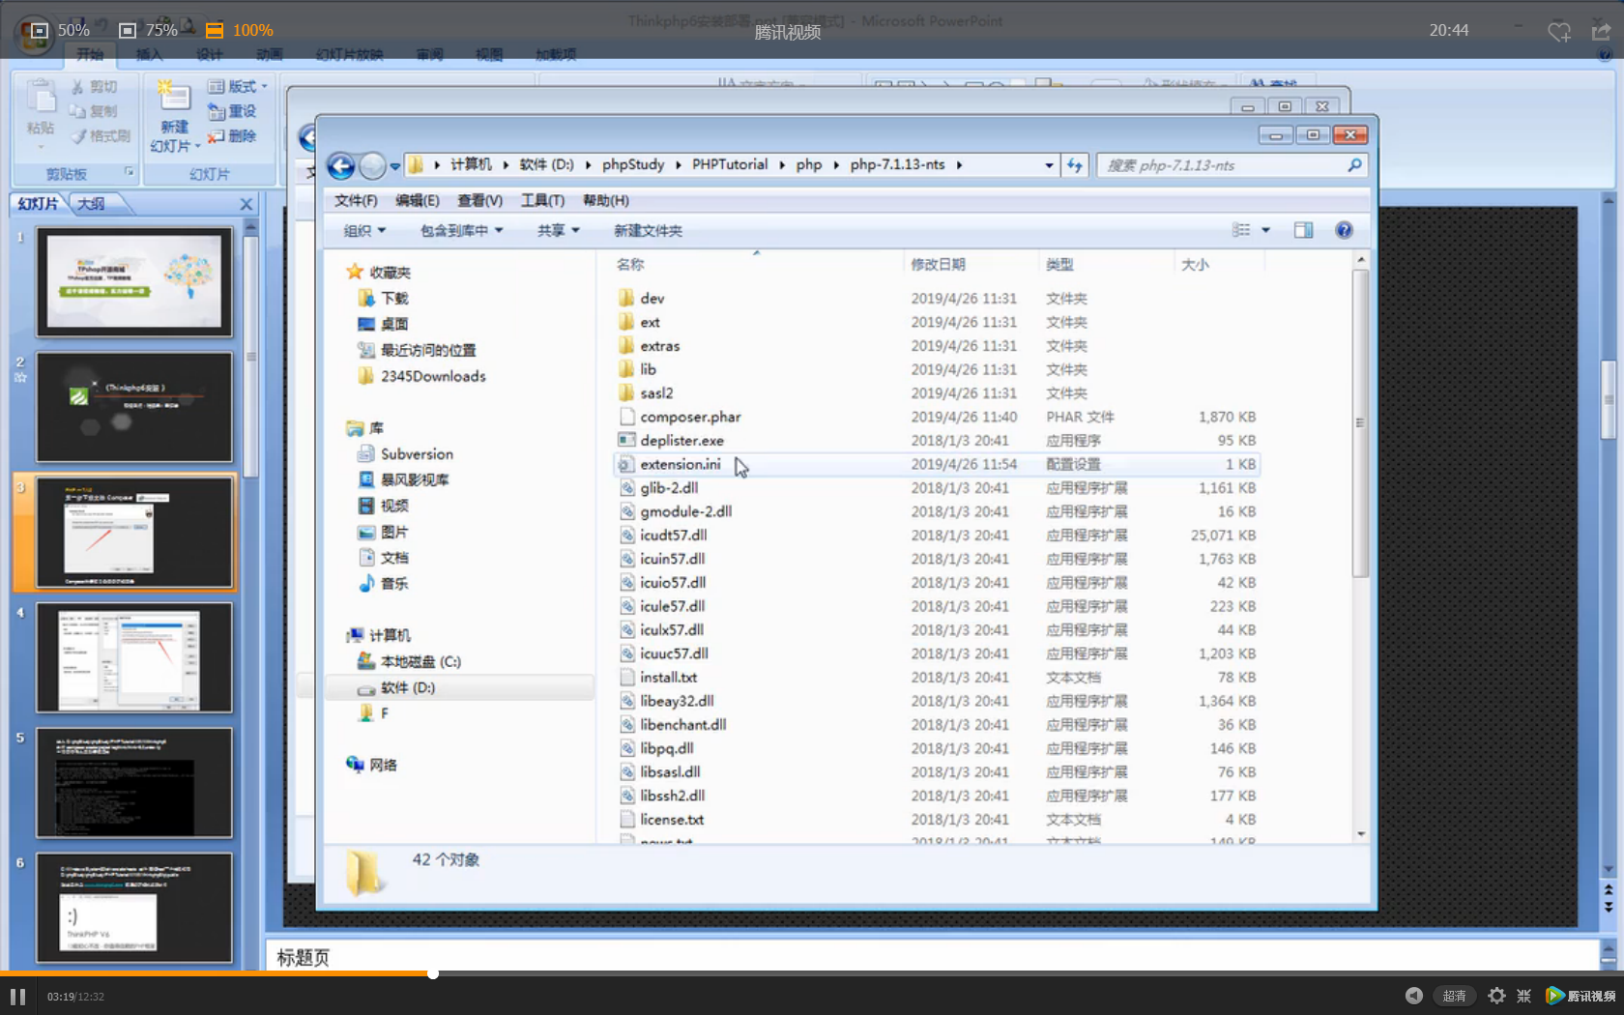1624x1015 pixels.
Task: Pause the video playback
Action: tap(17, 996)
